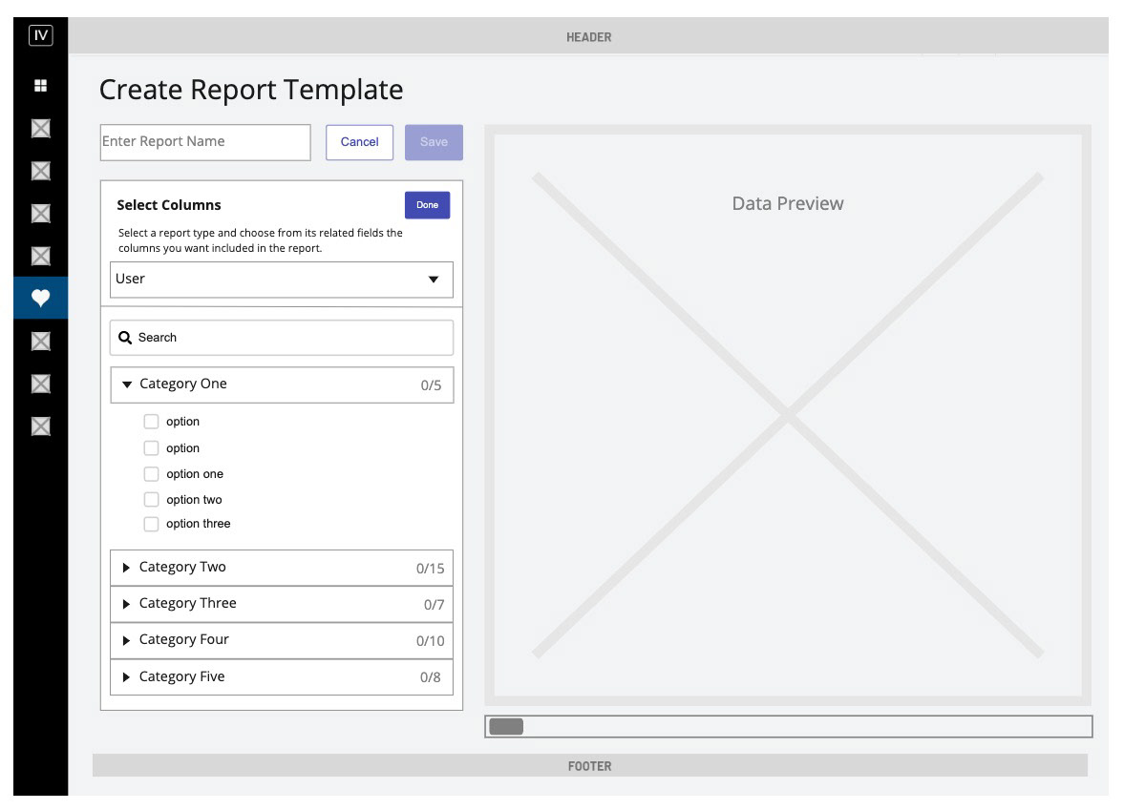Image resolution: width=1124 pixels, height=810 pixels.
Task: Check the 'option one' checkbox
Action: pos(151,474)
